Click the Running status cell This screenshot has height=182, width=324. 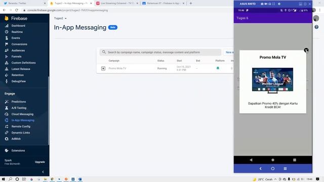(x=162, y=68)
